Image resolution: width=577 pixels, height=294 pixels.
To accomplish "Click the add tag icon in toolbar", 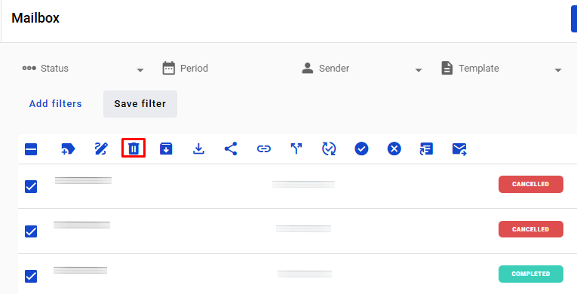I will 68,149.
